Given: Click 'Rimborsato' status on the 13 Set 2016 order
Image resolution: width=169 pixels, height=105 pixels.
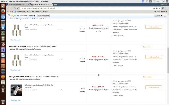Looking at the screenshot, I should tap(147, 47).
